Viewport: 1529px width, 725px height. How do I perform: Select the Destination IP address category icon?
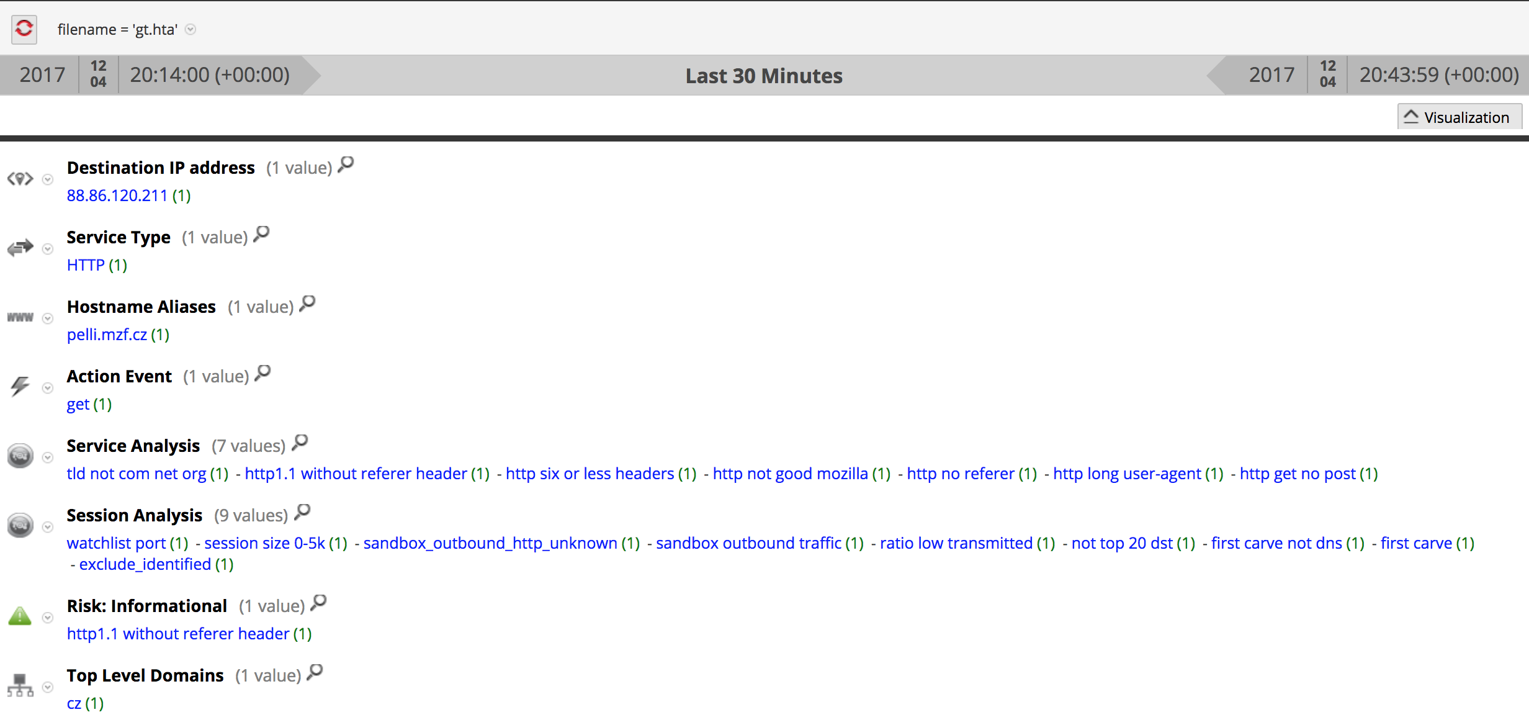pyautogui.click(x=21, y=179)
